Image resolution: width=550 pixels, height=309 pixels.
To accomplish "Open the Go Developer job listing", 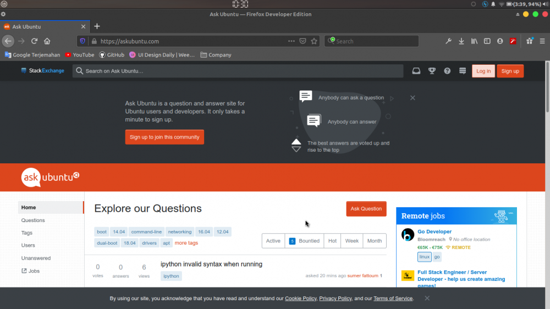I will (x=435, y=231).
